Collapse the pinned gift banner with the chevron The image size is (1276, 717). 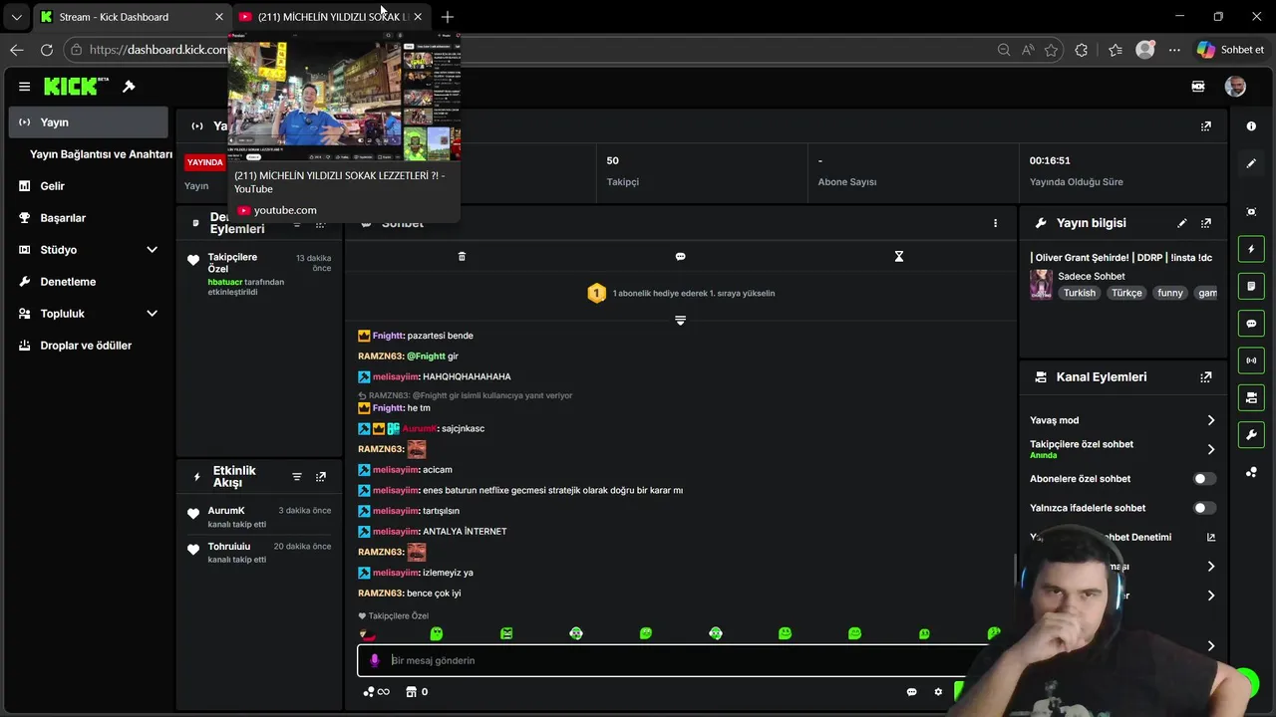click(680, 320)
